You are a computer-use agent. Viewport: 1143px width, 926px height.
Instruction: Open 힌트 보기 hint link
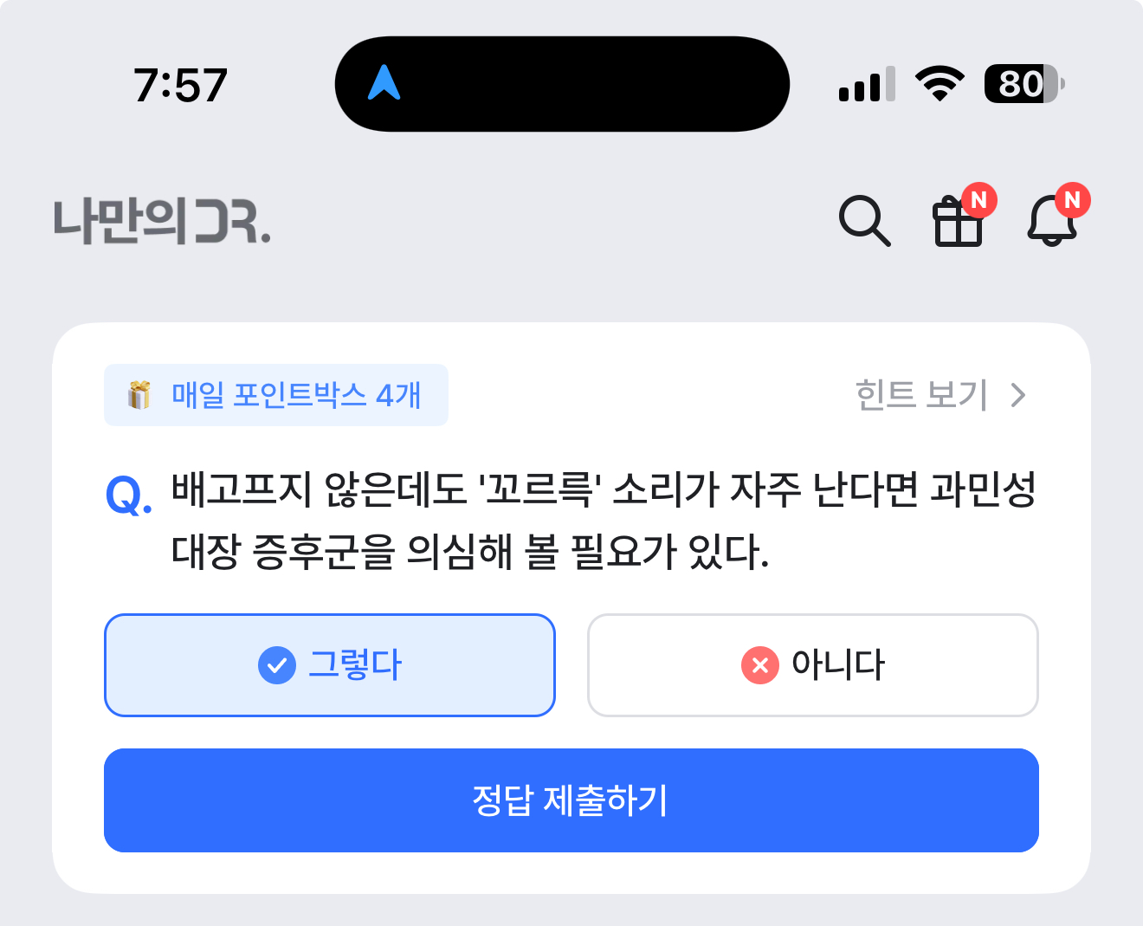coord(921,395)
